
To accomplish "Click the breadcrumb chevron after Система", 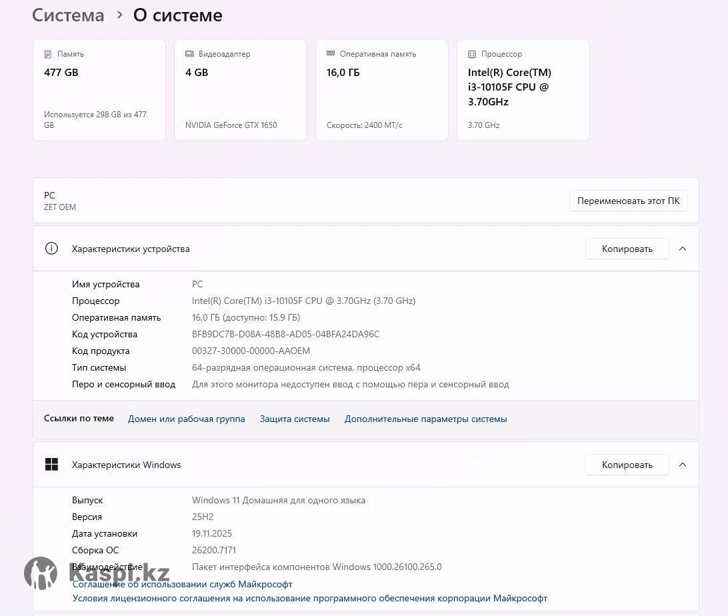I will click(x=119, y=15).
